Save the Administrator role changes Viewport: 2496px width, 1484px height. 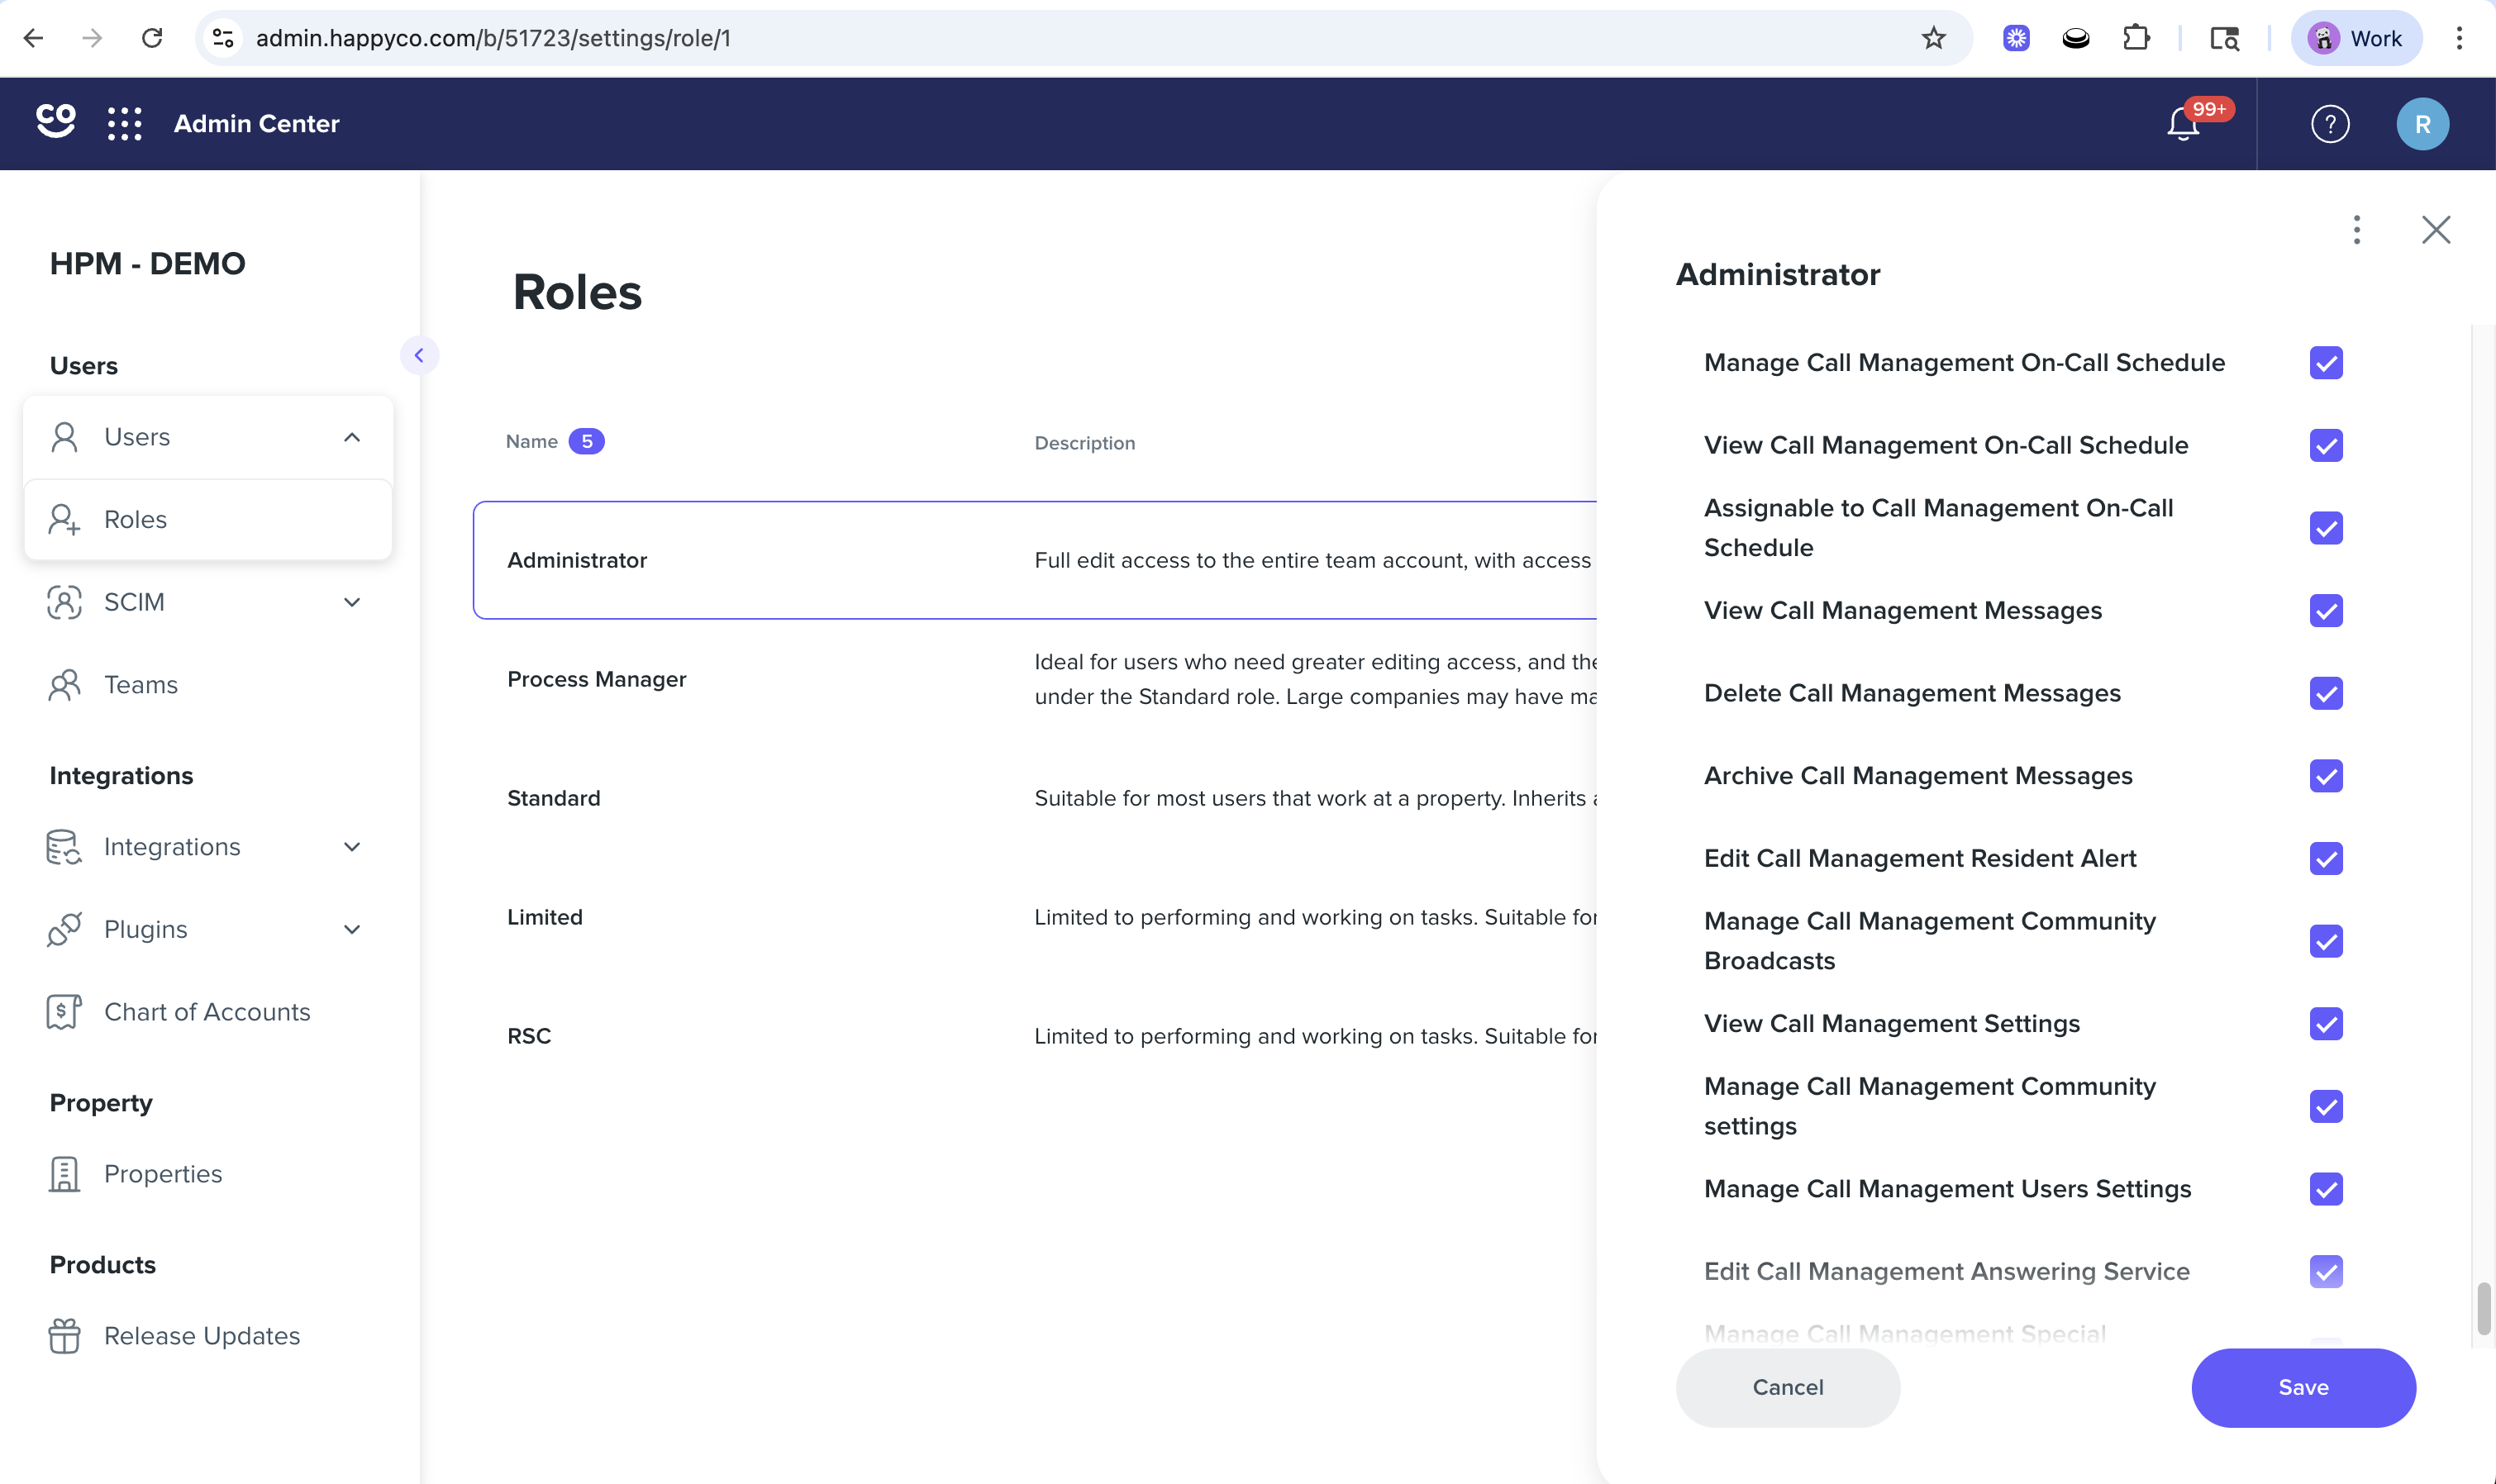(x=2303, y=1387)
